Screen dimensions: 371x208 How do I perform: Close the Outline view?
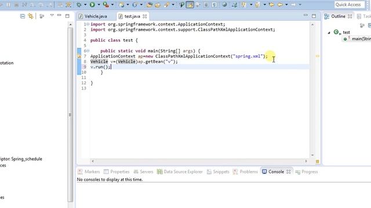pos(350,16)
